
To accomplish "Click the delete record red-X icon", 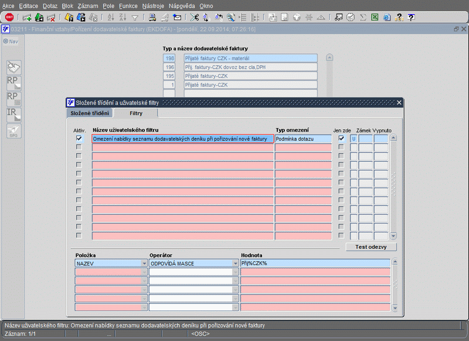I will pyautogui.click(x=51, y=18).
